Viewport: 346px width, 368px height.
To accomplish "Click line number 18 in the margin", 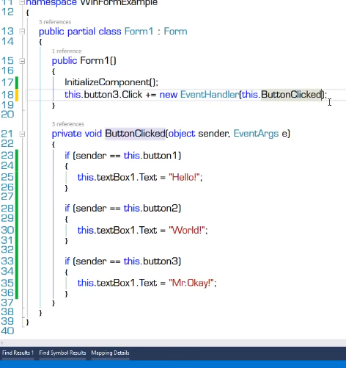I will (x=7, y=95).
